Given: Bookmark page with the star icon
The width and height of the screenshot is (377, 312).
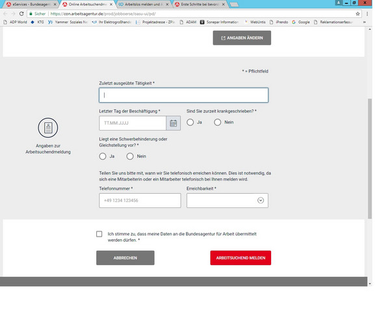Looking at the screenshot, I should point(357,14).
